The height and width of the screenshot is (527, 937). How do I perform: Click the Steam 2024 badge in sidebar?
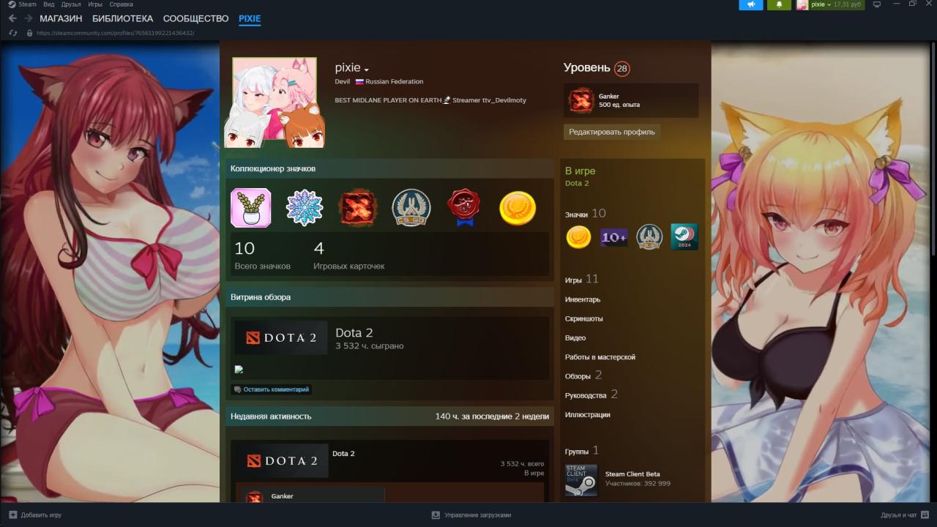pos(684,237)
